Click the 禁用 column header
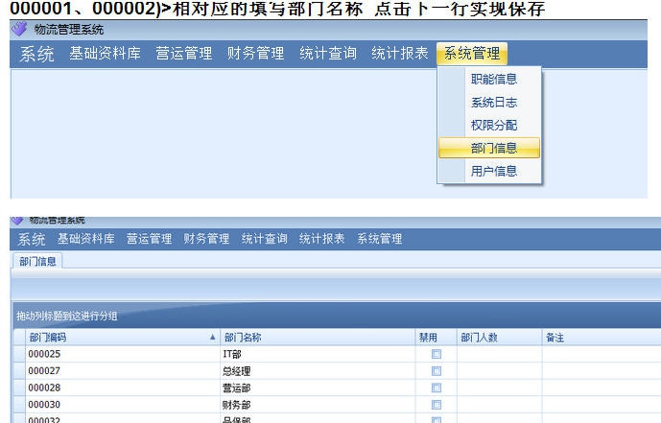This screenshot has width=661, height=423. [x=436, y=338]
